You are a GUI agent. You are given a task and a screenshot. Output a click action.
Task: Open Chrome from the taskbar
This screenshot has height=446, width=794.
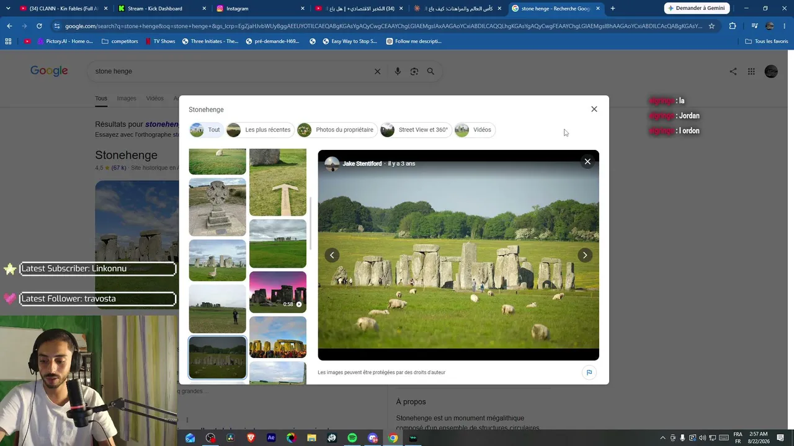393,438
